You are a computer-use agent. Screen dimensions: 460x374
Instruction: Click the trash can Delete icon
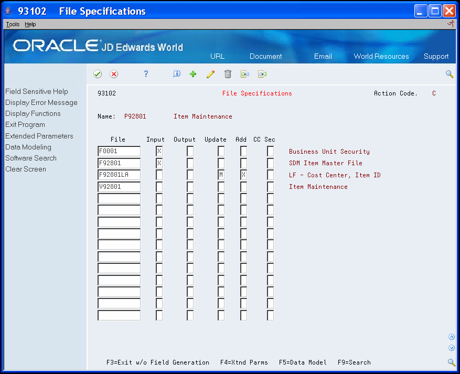(x=228, y=74)
